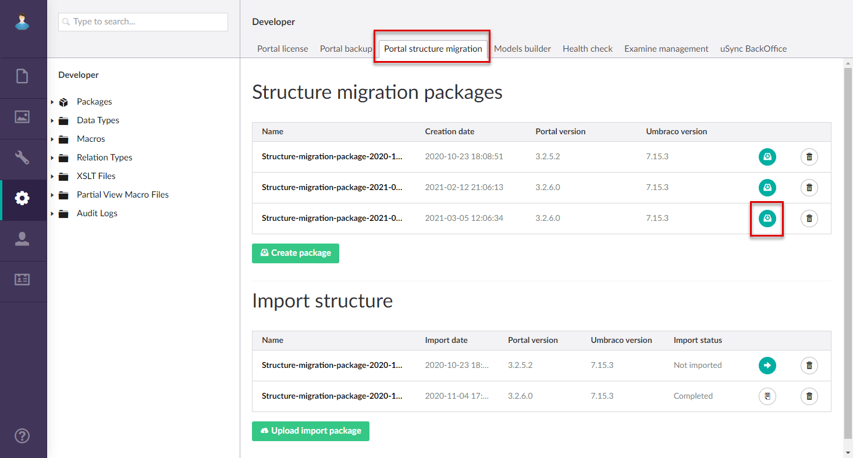Click the scrollbar down arrow
853x458 pixels.
pyautogui.click(x=848, y=452)
